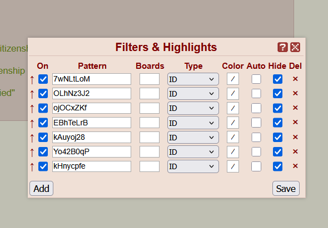Enable Auto for the kAuyoj28 filter
328x228 pixels.
click(256, 138)
